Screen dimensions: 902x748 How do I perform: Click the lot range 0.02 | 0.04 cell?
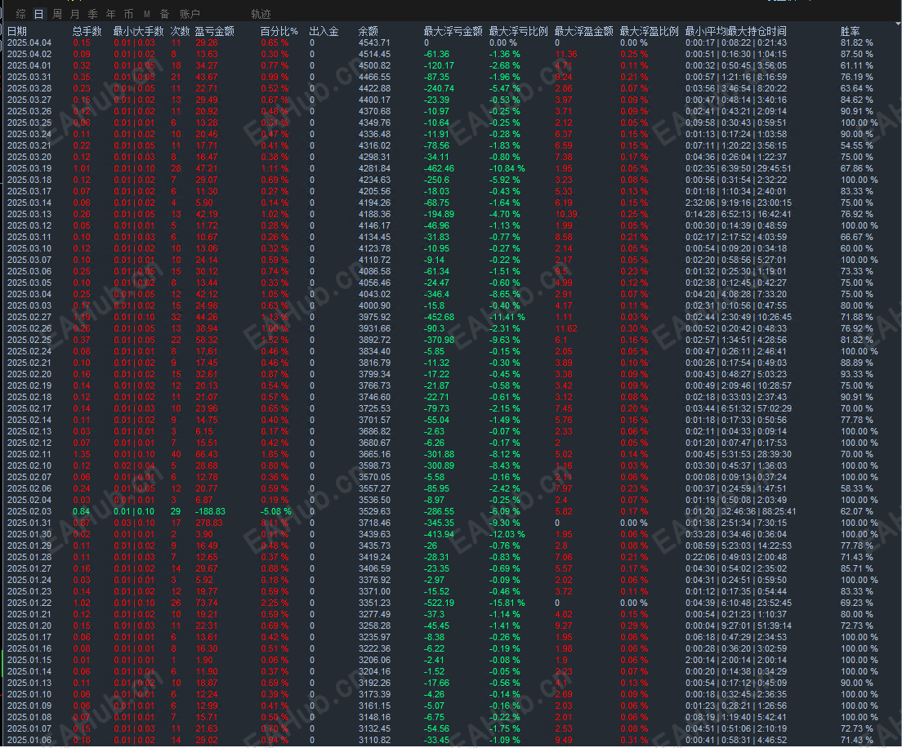point(134,465)
